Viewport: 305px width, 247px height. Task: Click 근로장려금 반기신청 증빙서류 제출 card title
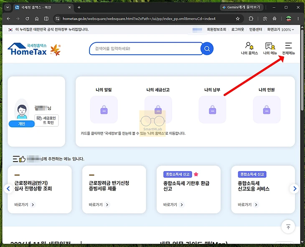(x=109, y=186)
